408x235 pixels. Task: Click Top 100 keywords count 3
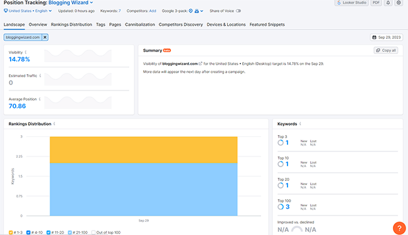pos(287,207)
